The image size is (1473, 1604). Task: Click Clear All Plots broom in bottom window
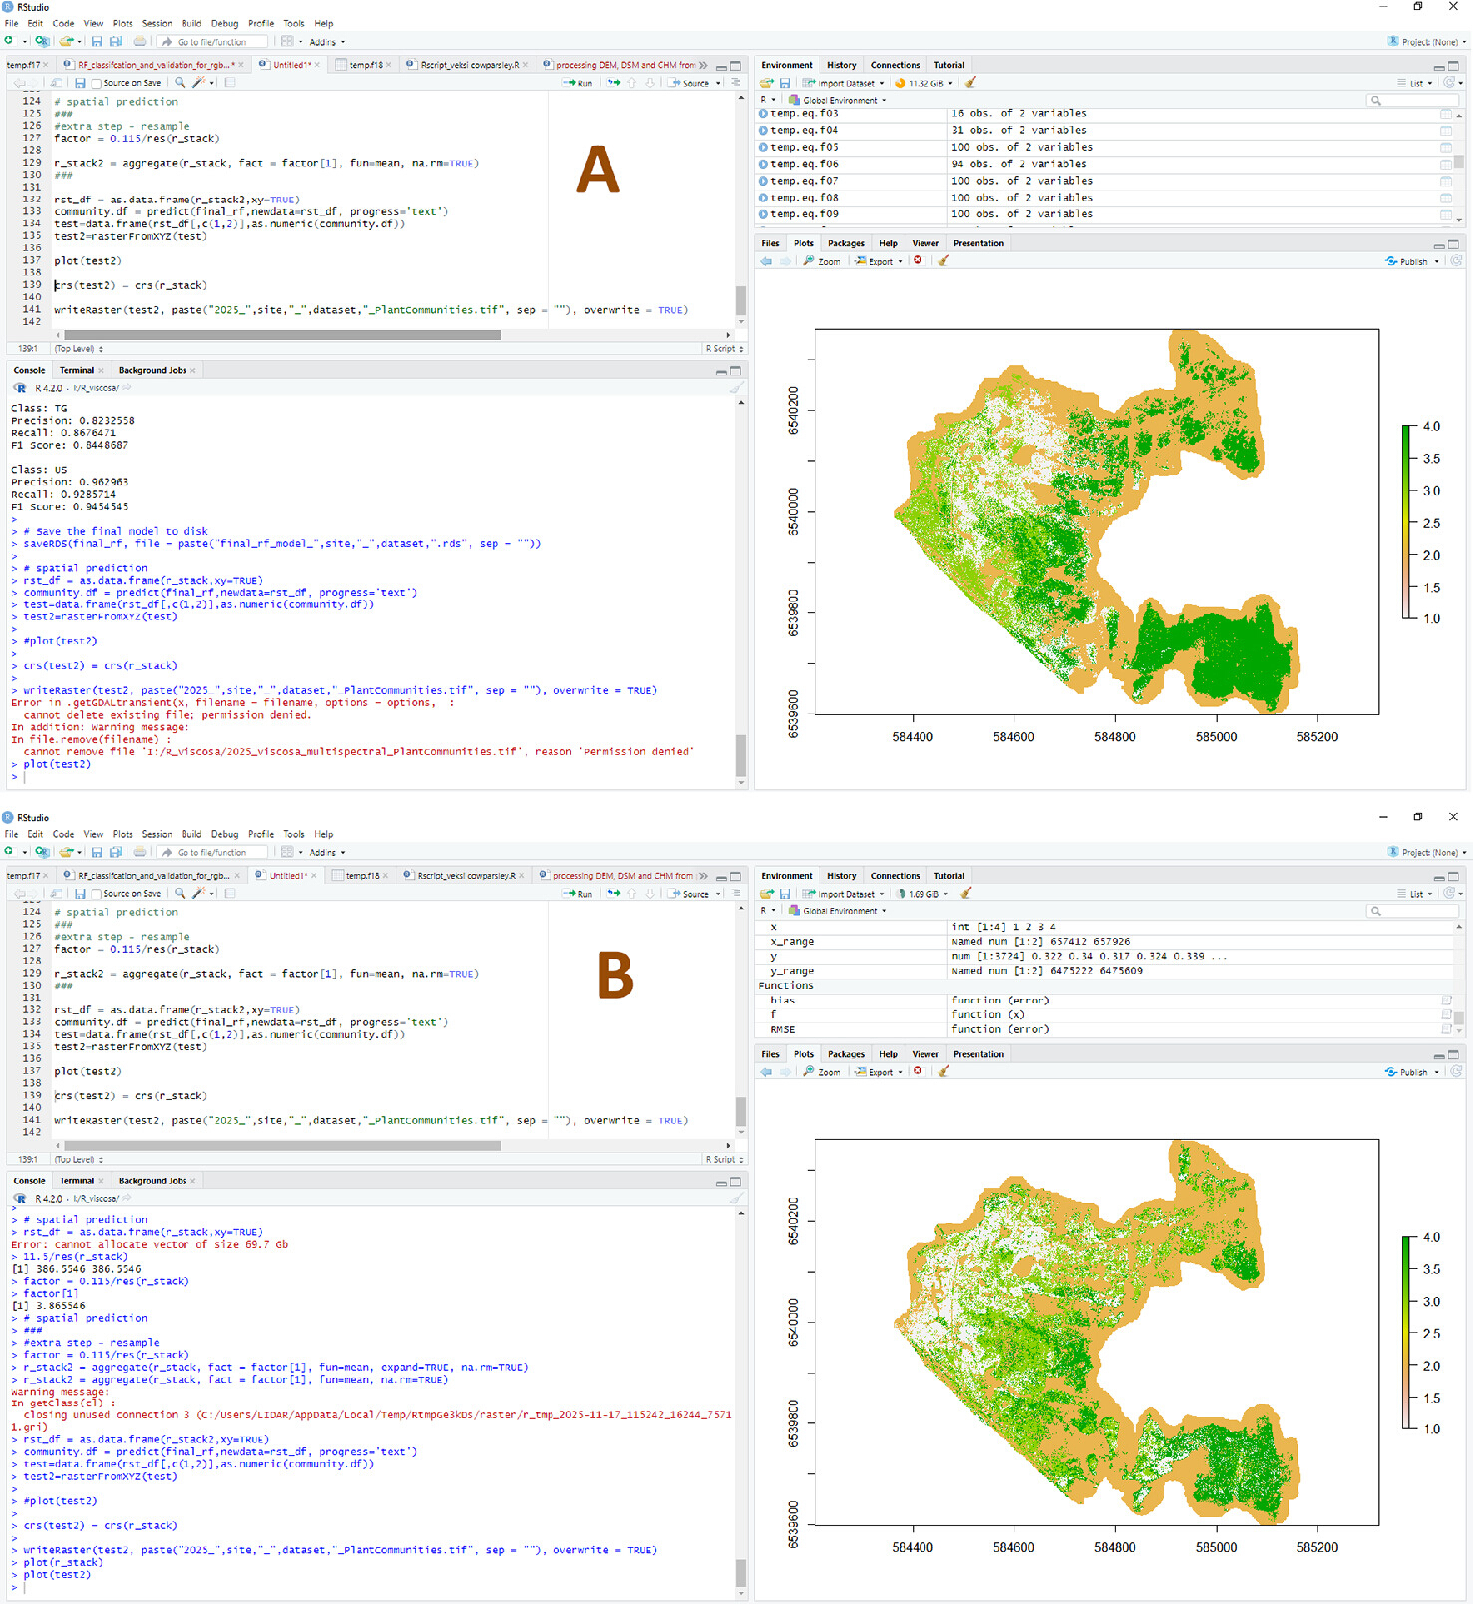coord(943,1072)
